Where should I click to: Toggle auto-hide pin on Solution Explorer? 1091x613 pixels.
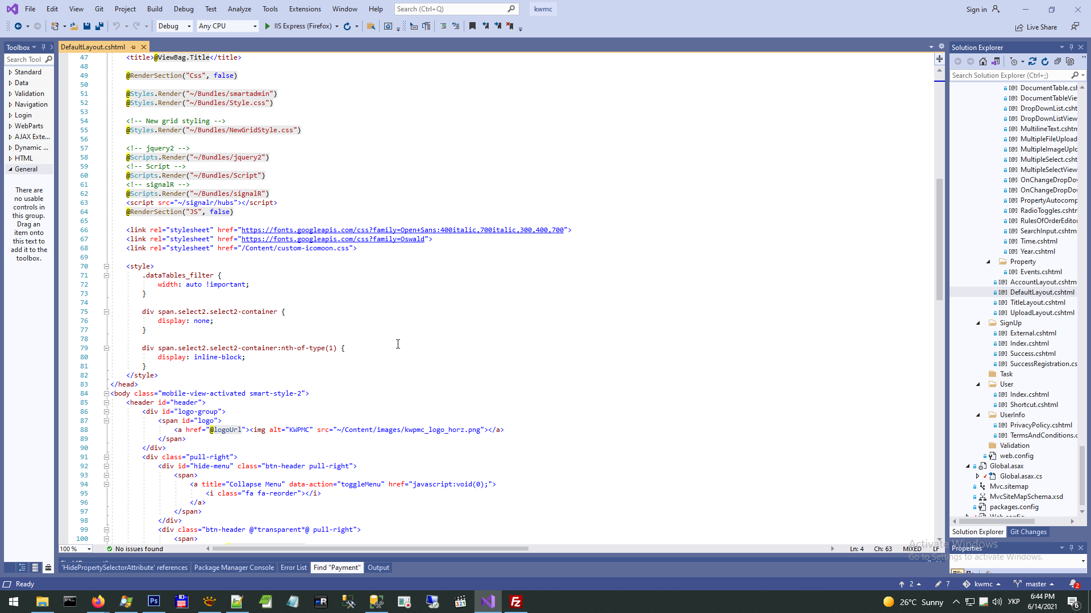[x=1071, y=48]
